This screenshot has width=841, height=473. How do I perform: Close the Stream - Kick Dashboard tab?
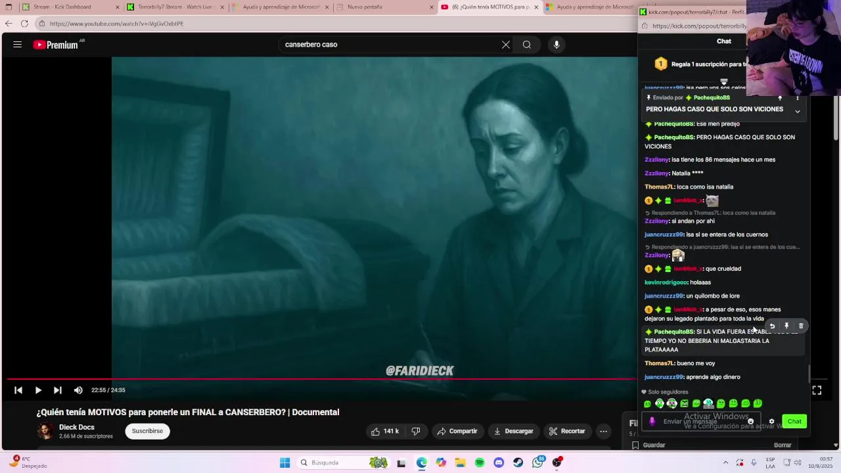pyautogui.click(x=118, y=7)
